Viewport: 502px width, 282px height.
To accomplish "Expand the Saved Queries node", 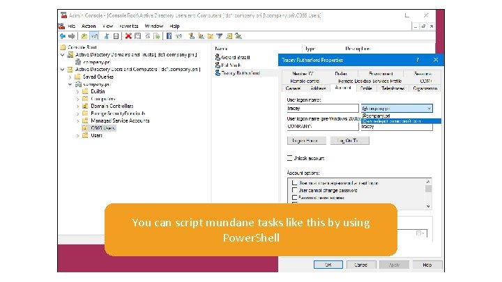I will click(x=70, y=77).
